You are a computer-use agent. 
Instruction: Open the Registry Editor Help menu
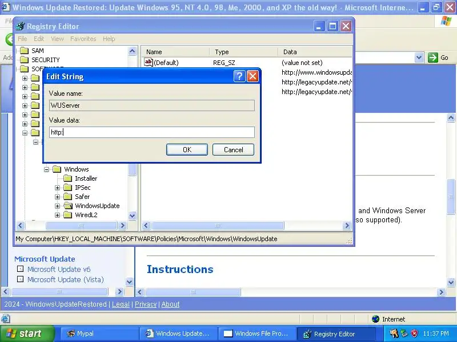pos(109,39)
